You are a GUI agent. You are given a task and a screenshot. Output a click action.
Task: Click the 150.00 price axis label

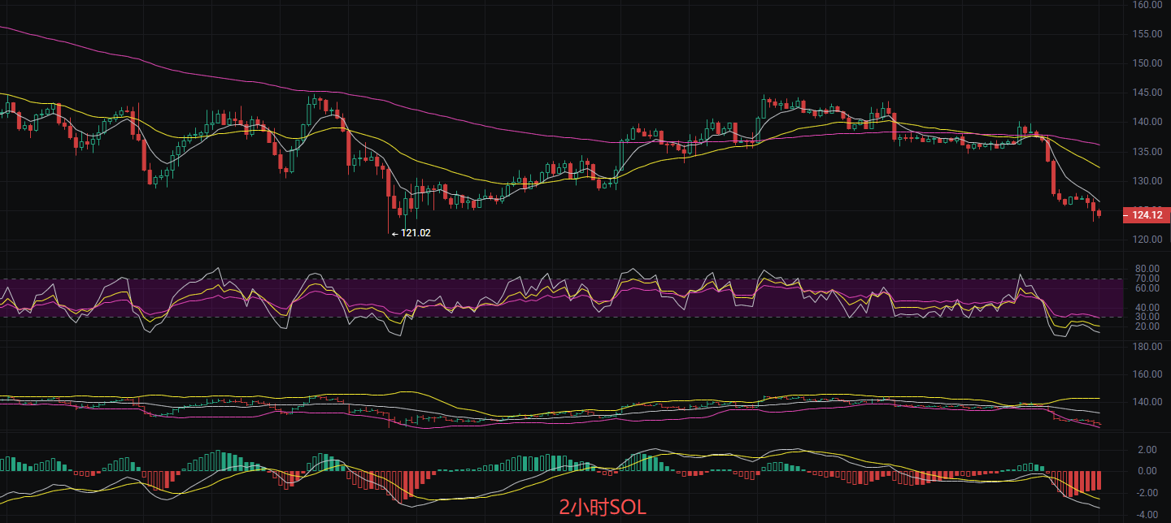tap(1147, 63)
